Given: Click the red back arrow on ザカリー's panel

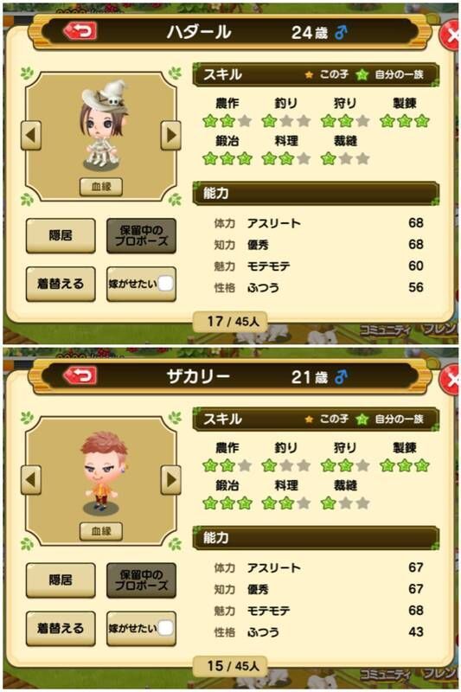Looking at the screenshot, I should (x=80, y=376).
